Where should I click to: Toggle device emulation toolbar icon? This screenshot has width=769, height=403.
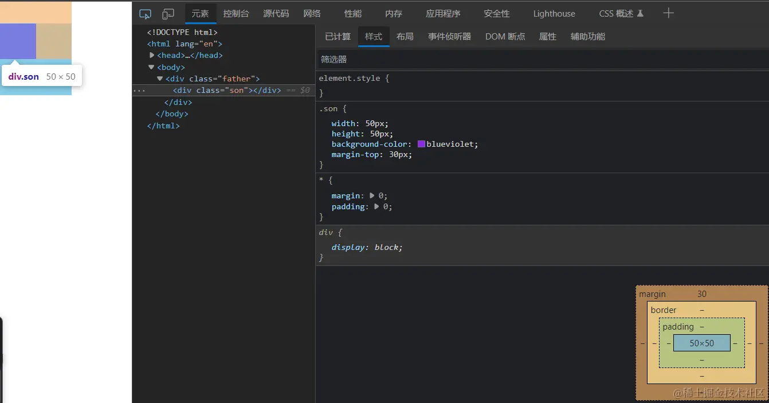pos(168,14)
